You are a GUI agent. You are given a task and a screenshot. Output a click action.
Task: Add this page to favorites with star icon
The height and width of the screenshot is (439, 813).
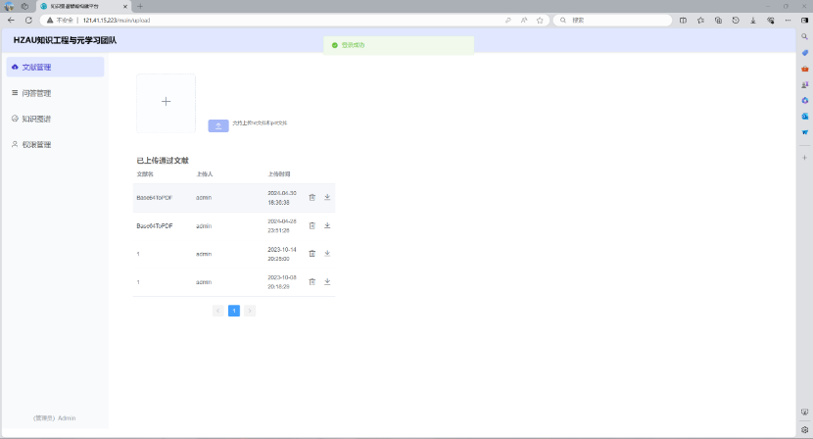(x=540, y=20)
